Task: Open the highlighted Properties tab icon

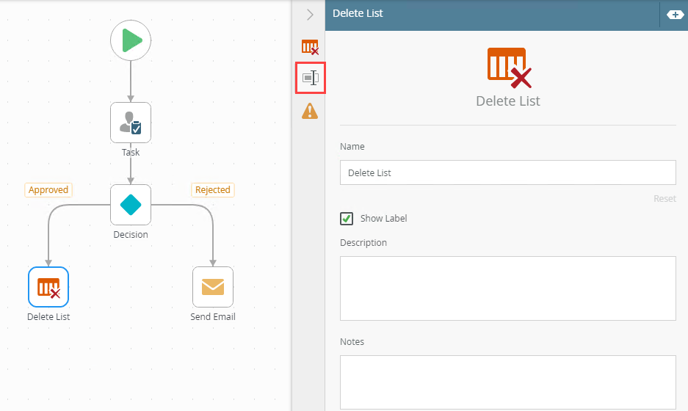Action: (310, 79)
